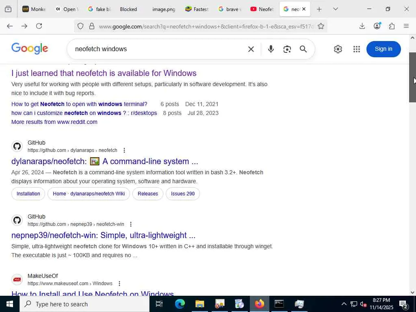The height and width of the screenshot is (312, 416).
Task: Switch to the 'fake bl' Google tab
Action: (99, 9)
